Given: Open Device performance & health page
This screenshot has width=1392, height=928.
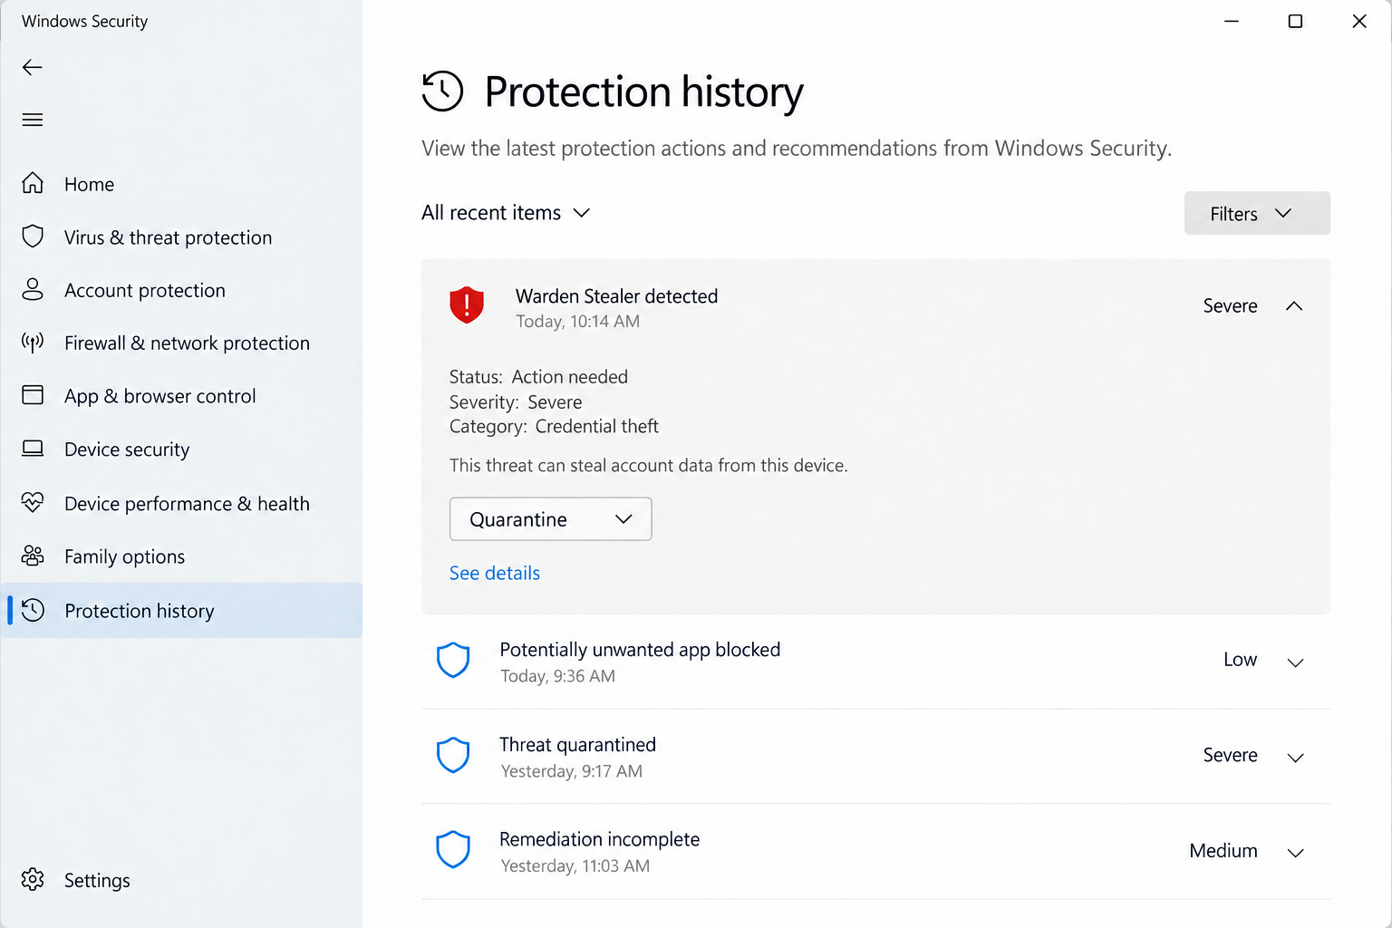Looking at the screenshot, I should [181, 503].
